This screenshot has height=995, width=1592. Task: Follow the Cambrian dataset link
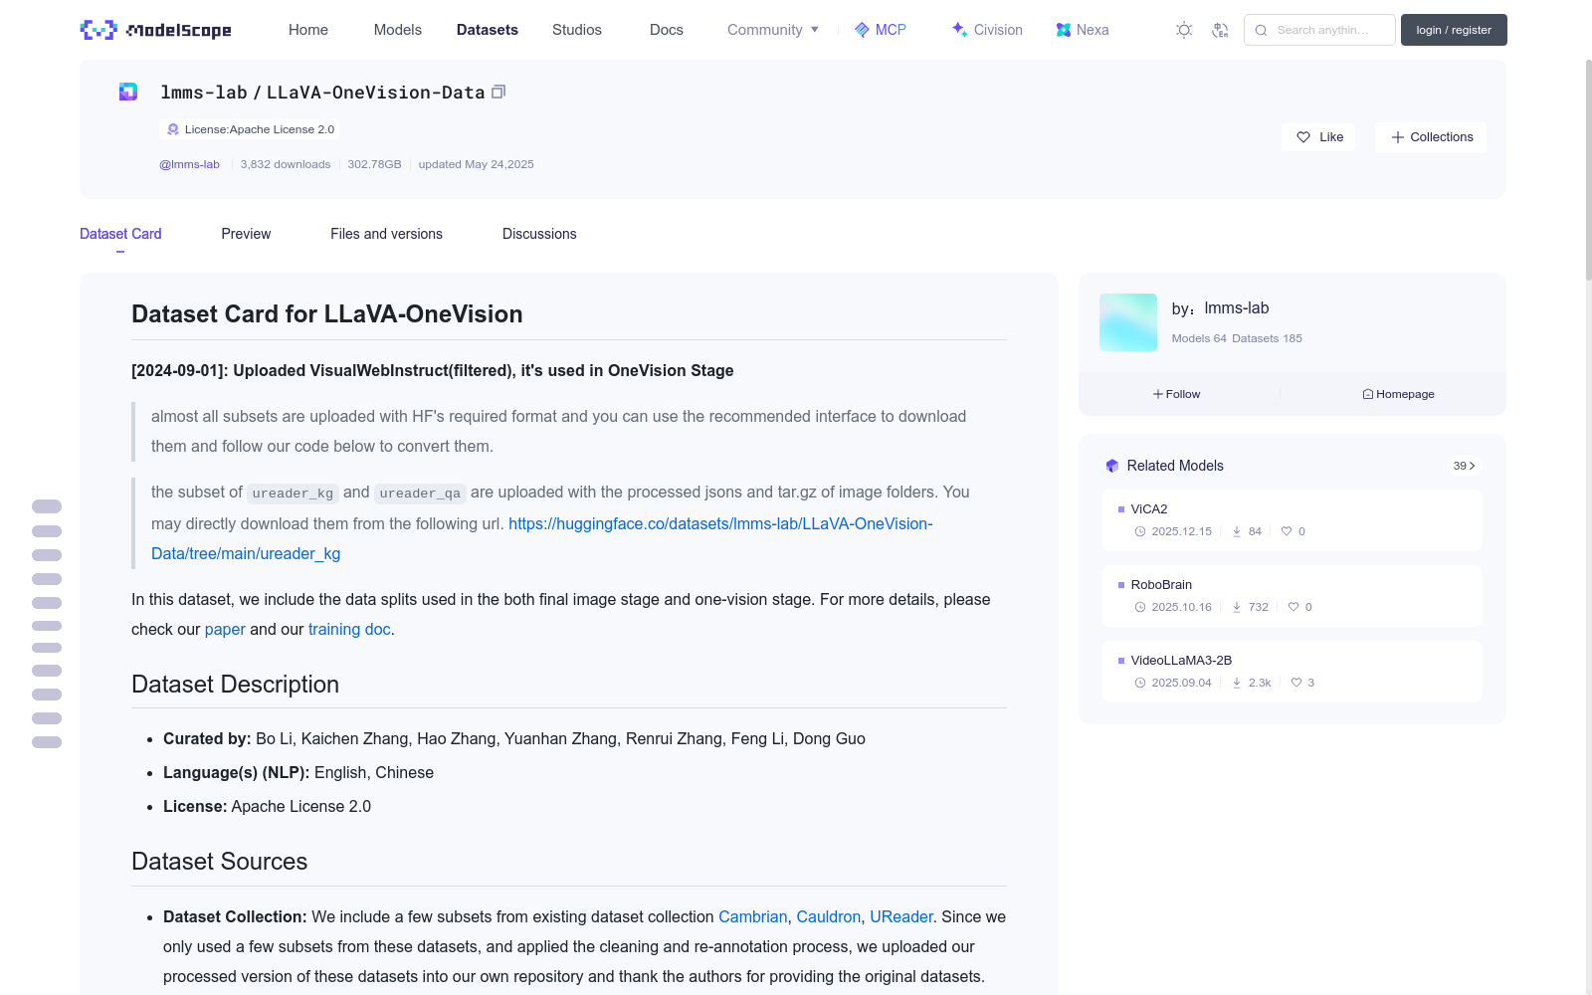pyautogui.click(x=752, y=916)
